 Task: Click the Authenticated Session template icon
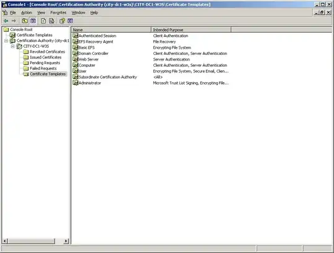tap(75, 35)
